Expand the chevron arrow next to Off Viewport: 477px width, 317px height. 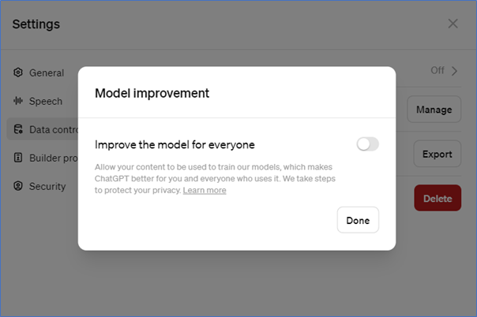(x=455, y=71)
